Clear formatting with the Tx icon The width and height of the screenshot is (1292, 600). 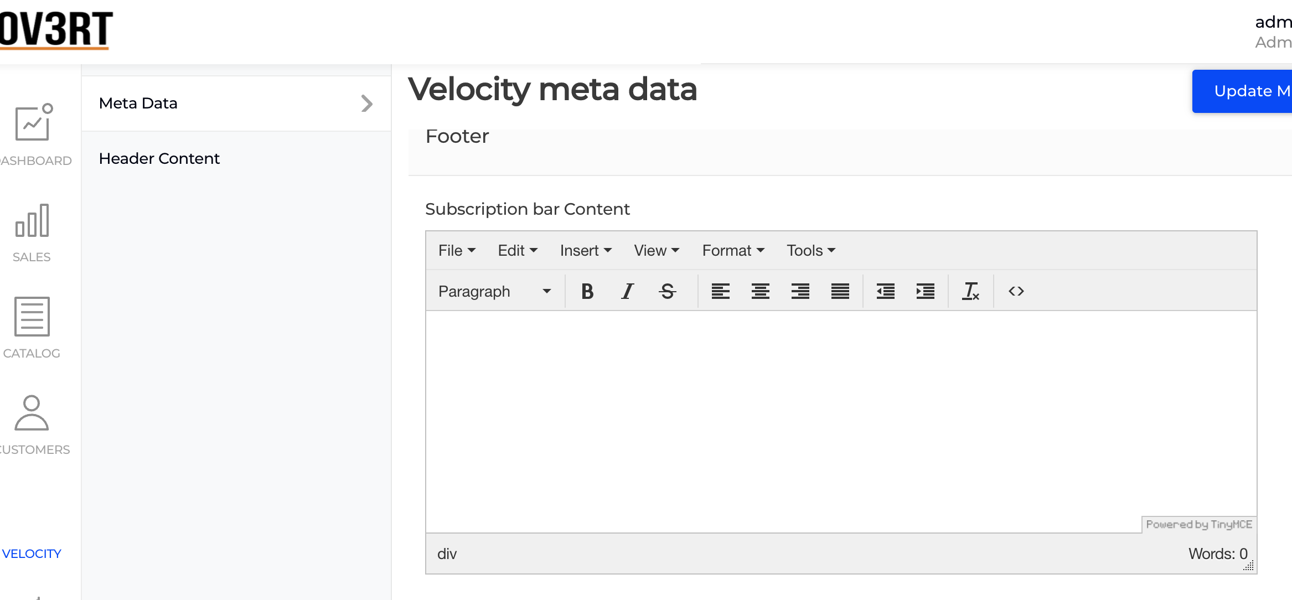click(970, 291)
